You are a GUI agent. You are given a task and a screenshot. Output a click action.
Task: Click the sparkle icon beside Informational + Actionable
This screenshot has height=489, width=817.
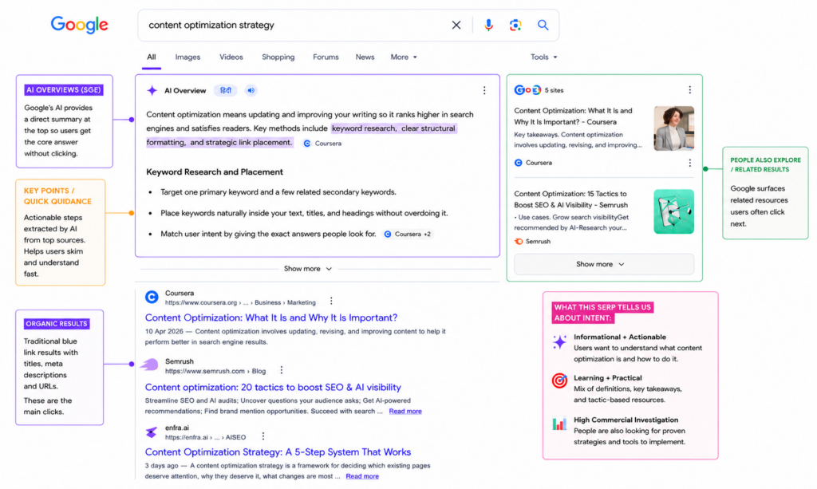[559, 342]
